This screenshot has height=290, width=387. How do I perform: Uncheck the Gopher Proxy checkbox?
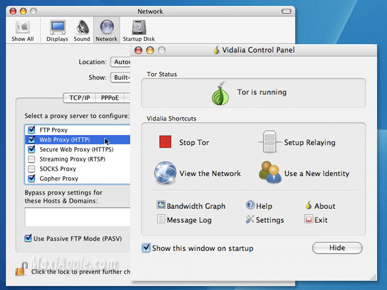[32, 178]
